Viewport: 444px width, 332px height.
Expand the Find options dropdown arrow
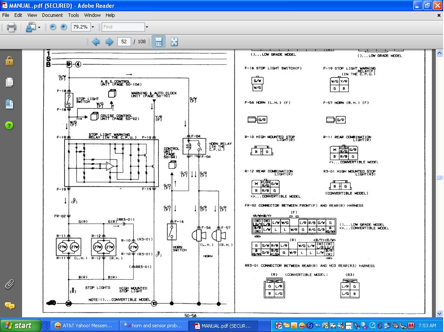[x=147, y=27]
